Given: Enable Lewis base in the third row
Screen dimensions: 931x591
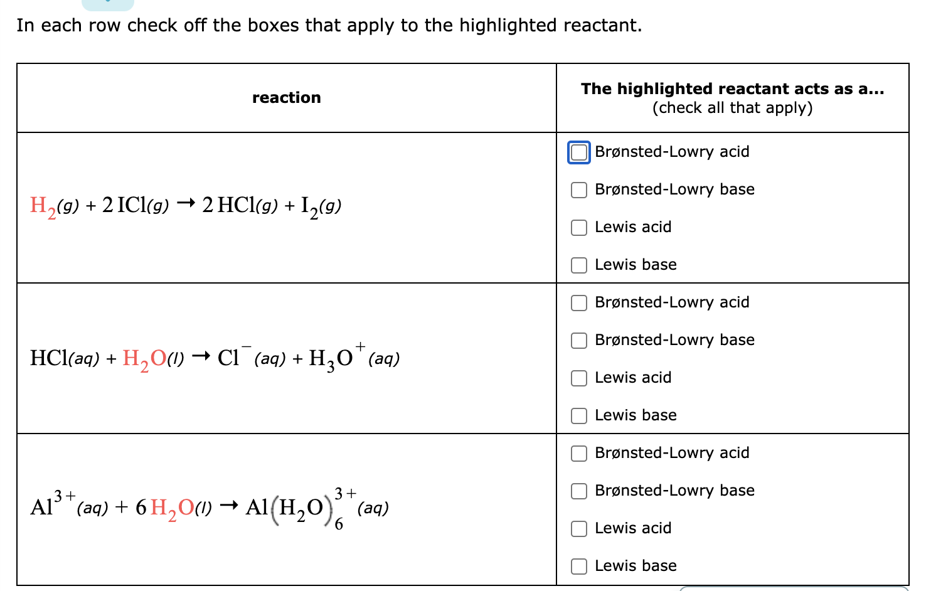Looking at the screenshot, I should pyautogui.click(x=578, y=565).
